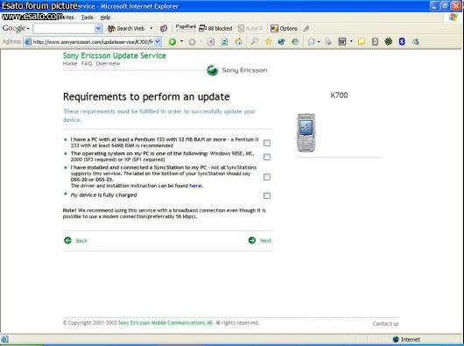Open the Edit icon dropdown arrow
Viewport: 464px width, 346px height.
(351, 42)
